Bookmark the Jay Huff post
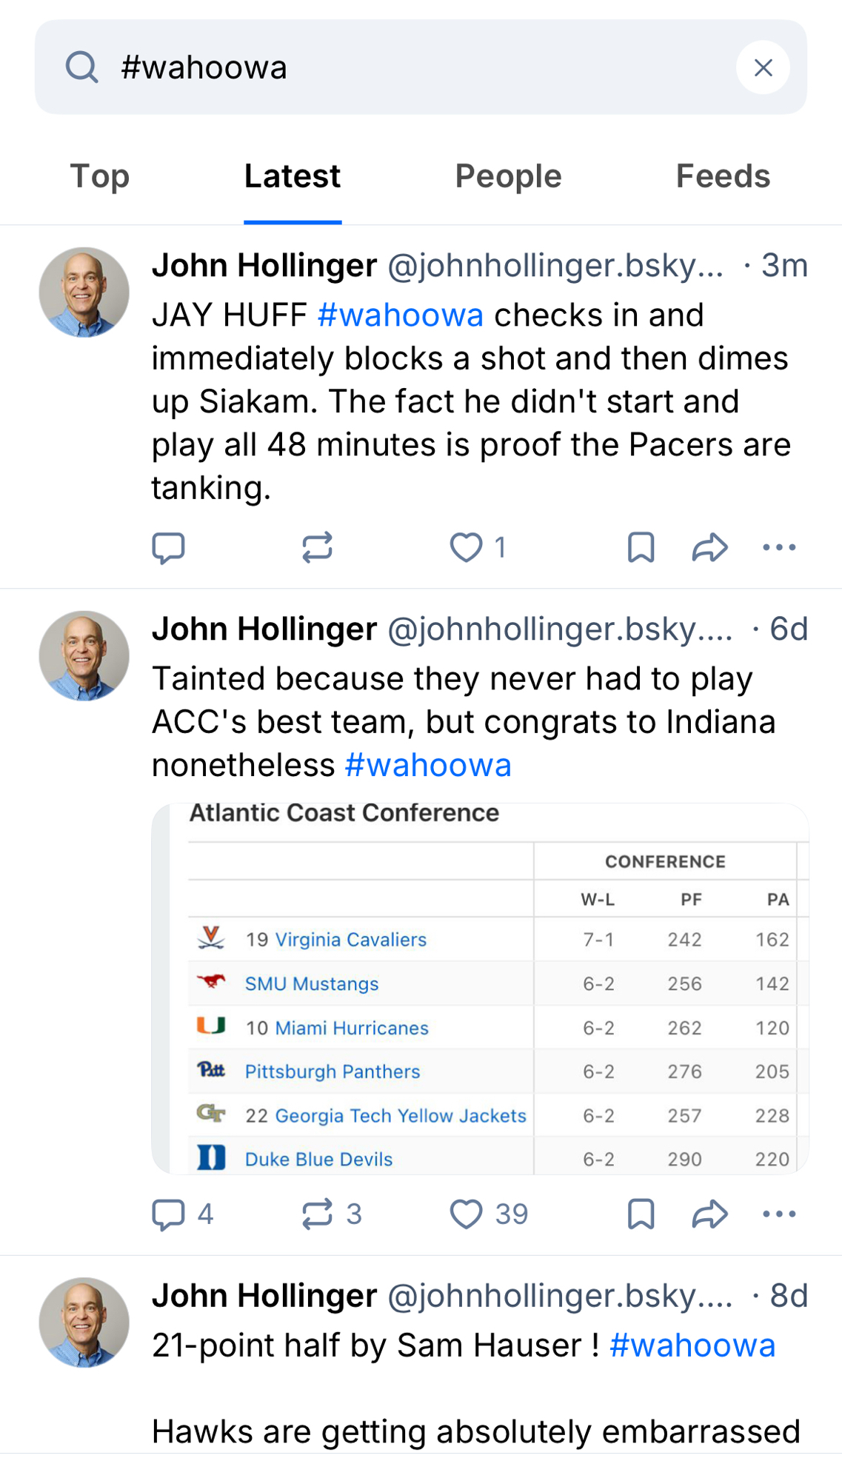 coord(641,548)
